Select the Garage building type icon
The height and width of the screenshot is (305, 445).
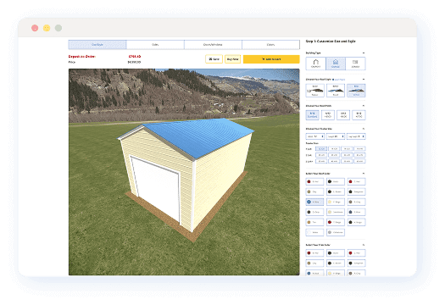pos(336,64)
